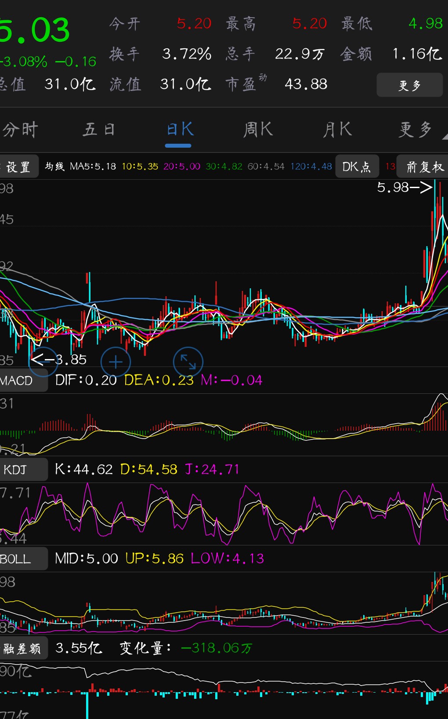Tap the 融差额 amount 3.55亿
Image resolution: width=448 pixels, height=719 pixels.
click(x=79, y=648)
